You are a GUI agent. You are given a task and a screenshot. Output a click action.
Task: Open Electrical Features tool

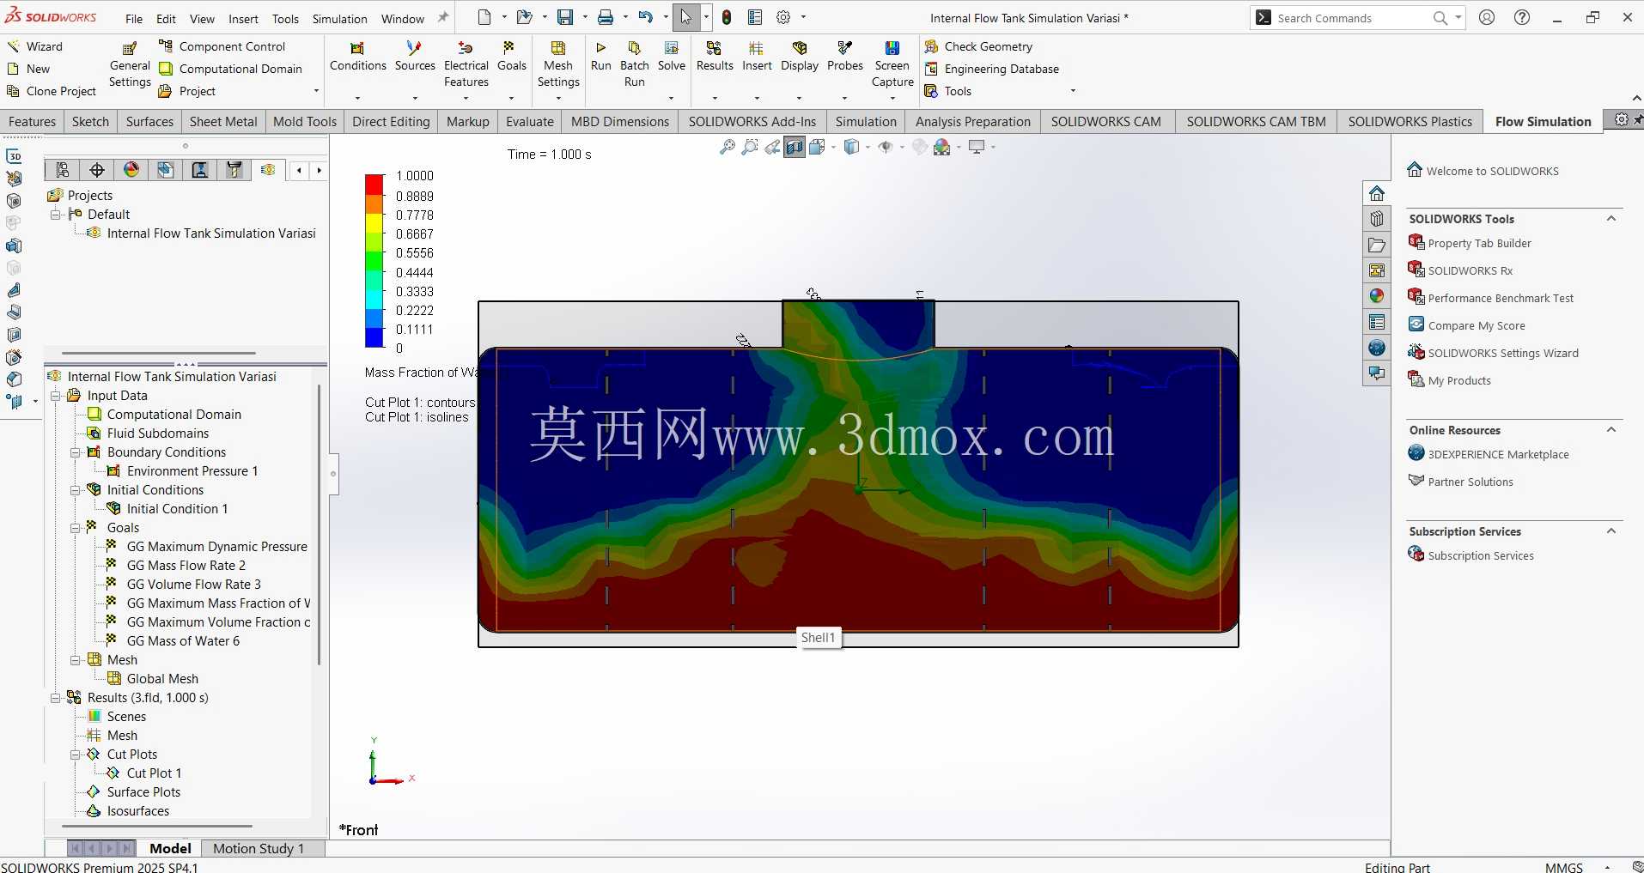(466, 65)
